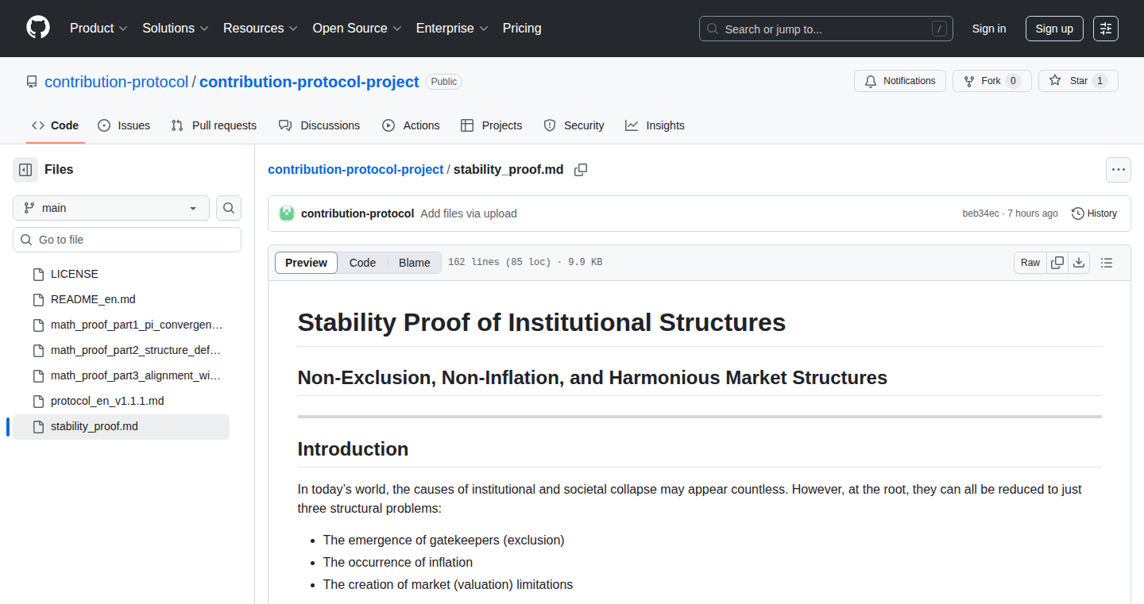Open protocol_en_v1.1.1.md file
The height and width of the screenshot is (604, 1144).
coord(121,401)
